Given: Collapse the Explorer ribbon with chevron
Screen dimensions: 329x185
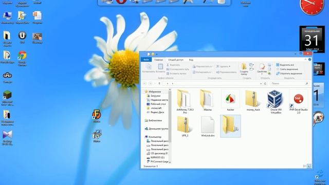Looking at the screenshot, I should (x=305, y=60).
